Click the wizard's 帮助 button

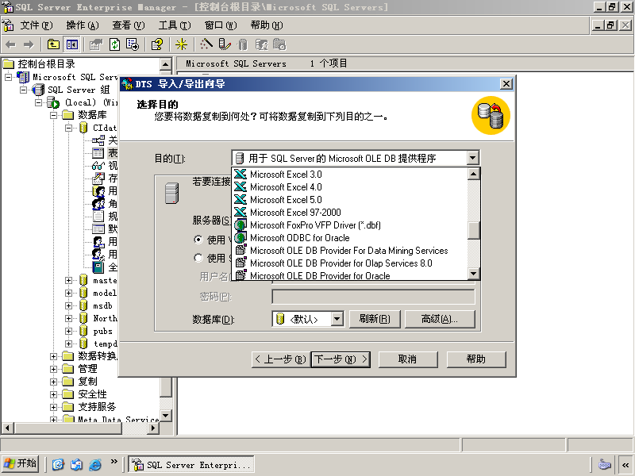476,359
